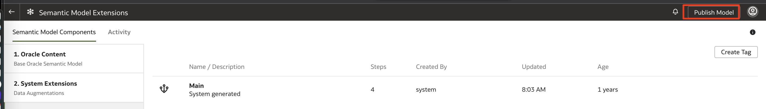Click the Semantic Model Extensions page title

pos(84,13)
